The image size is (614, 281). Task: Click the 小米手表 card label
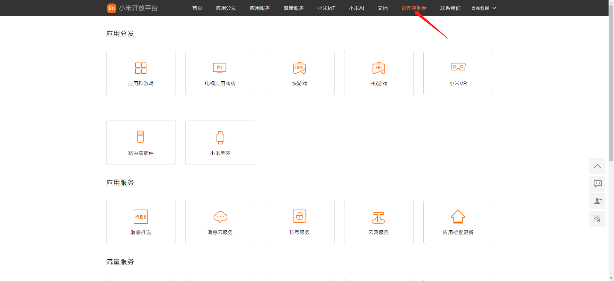click(x=220, y=153)
